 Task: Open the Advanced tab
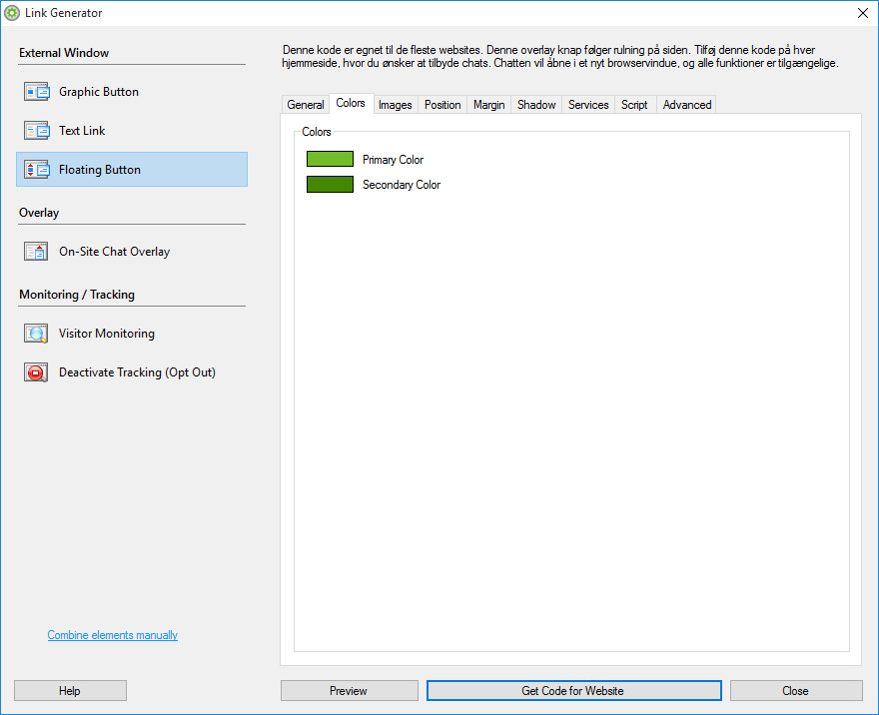tap(687, 105)
